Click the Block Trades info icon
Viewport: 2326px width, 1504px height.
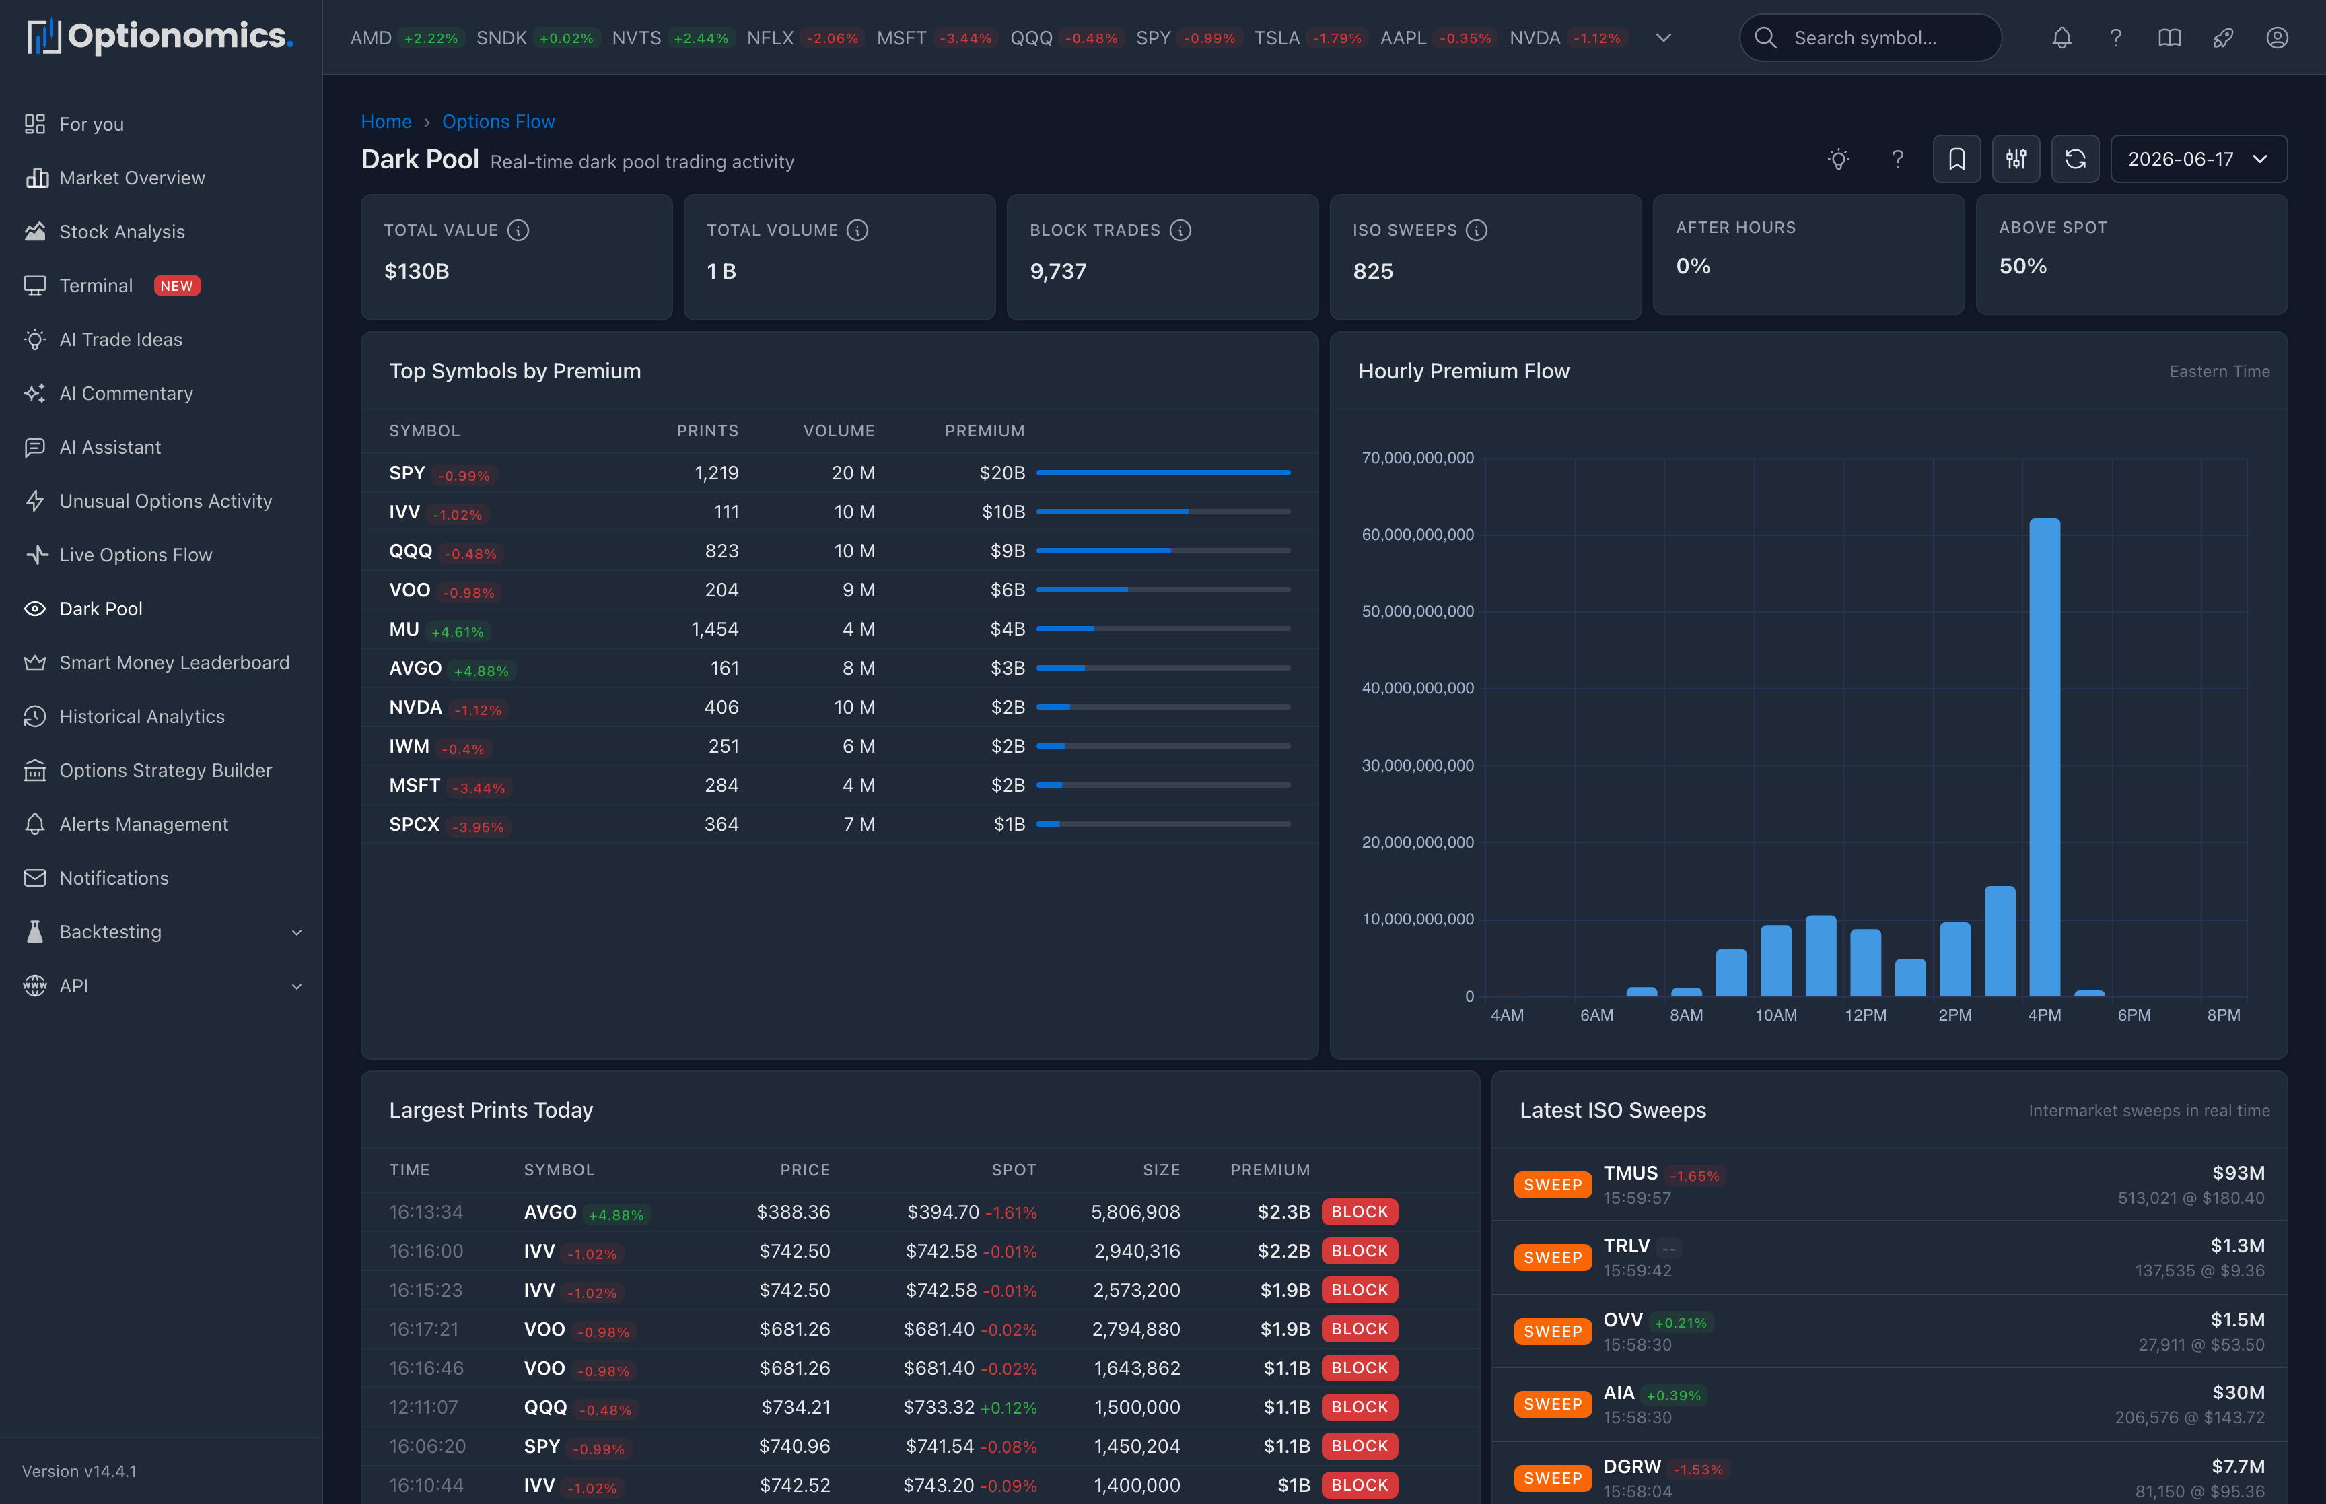coord(1180,230)
